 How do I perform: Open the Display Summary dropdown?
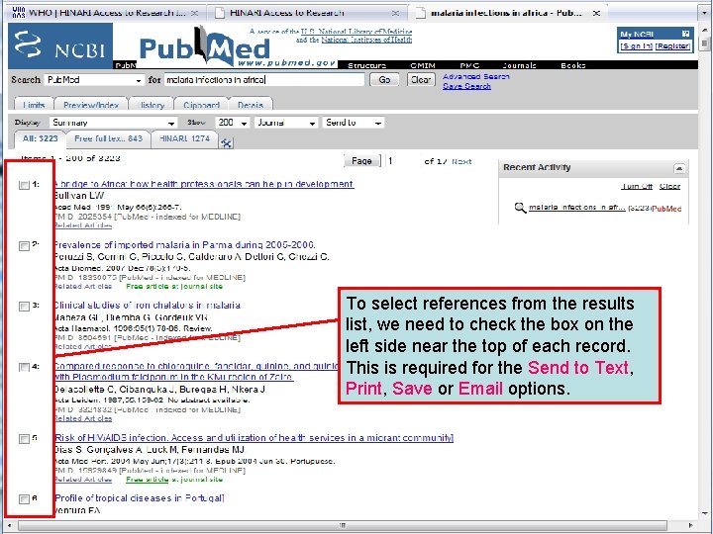113,123
